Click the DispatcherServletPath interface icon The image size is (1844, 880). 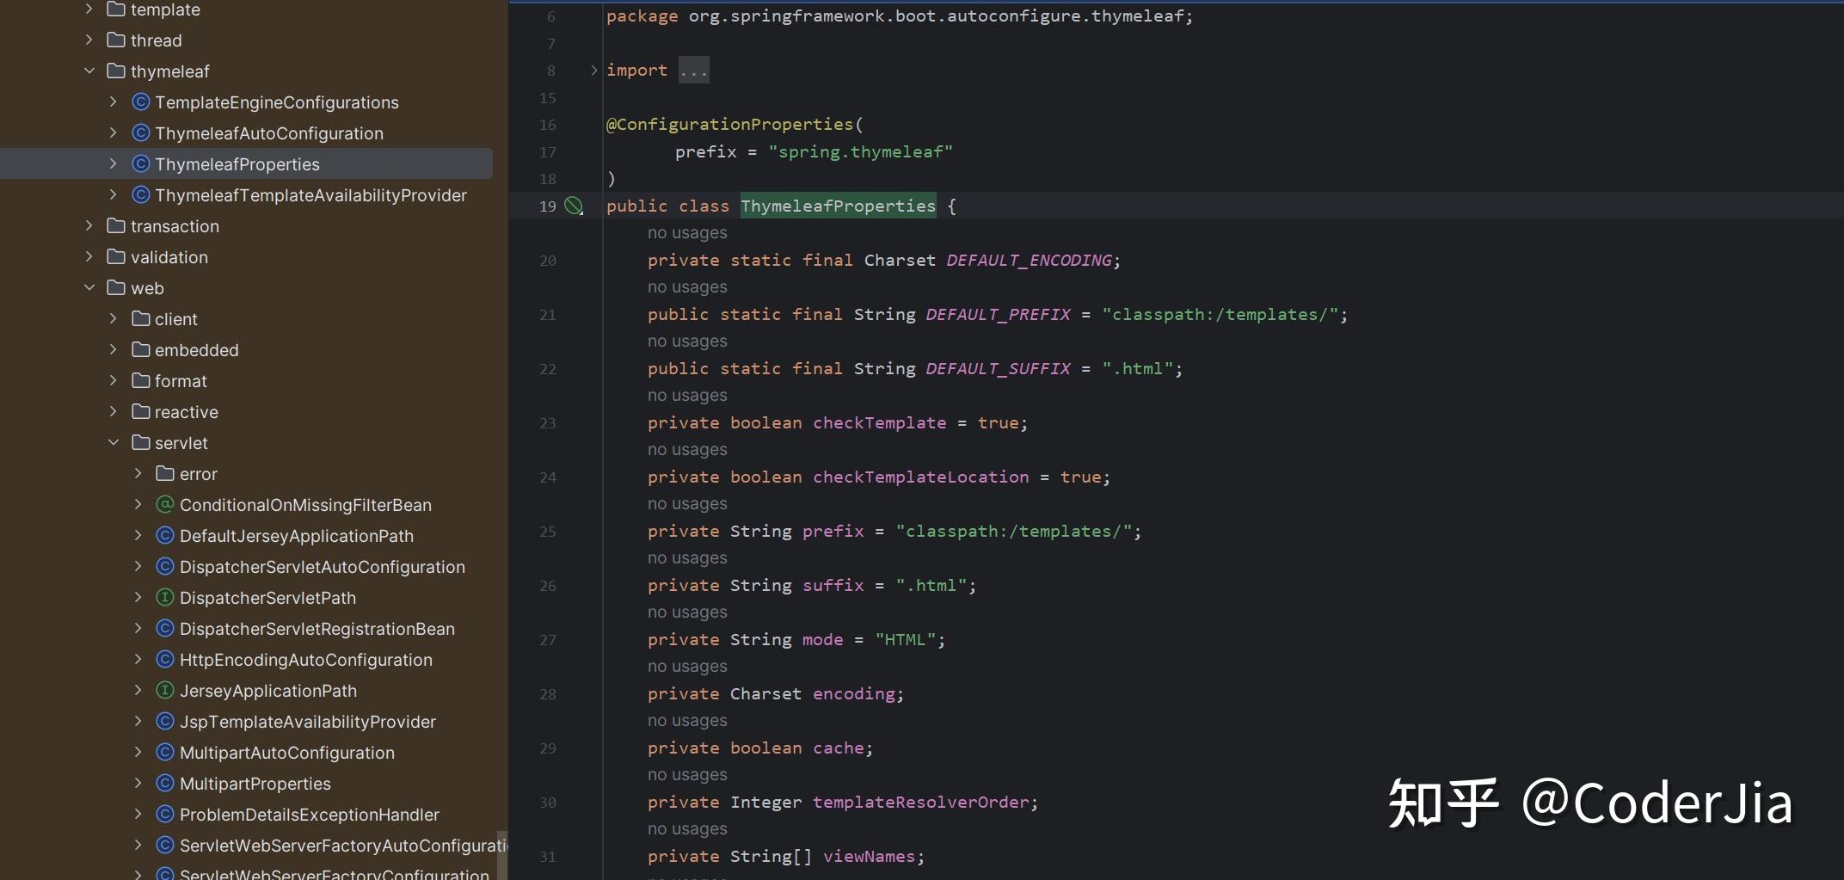tap(165, 598)
